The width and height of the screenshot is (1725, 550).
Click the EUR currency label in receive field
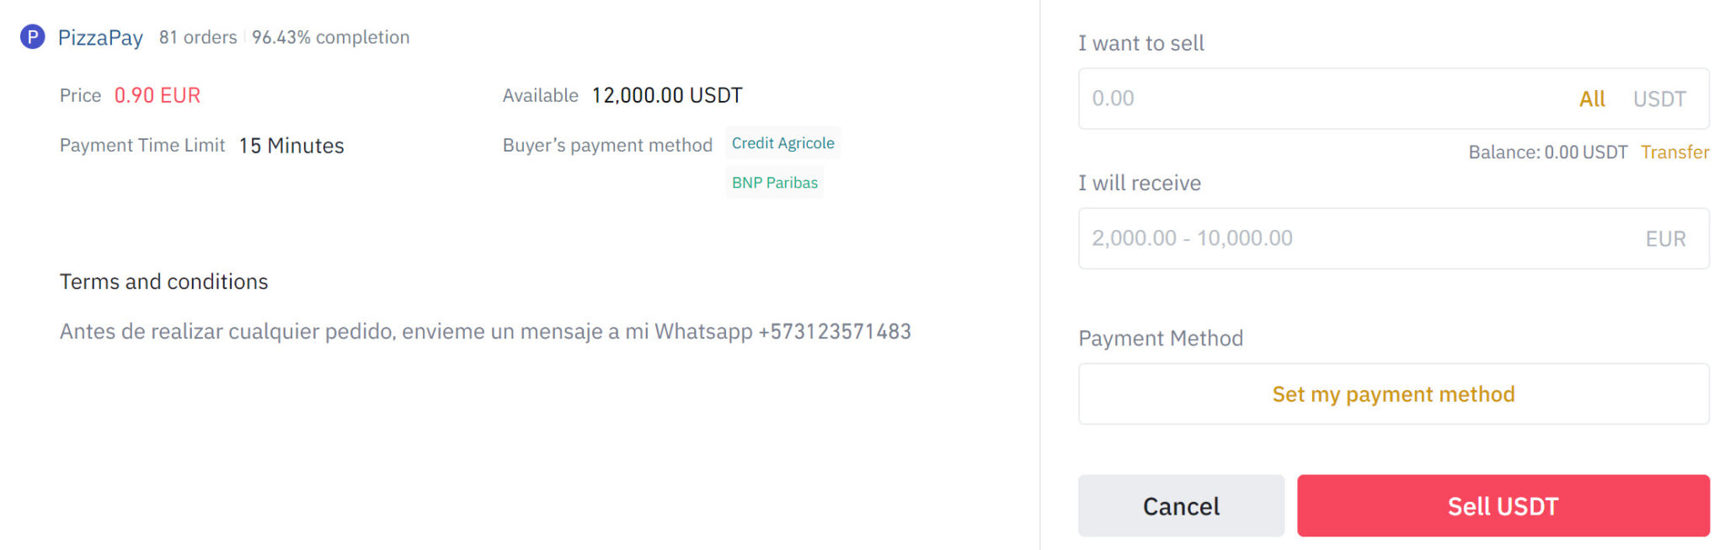tap(1665, 239)
